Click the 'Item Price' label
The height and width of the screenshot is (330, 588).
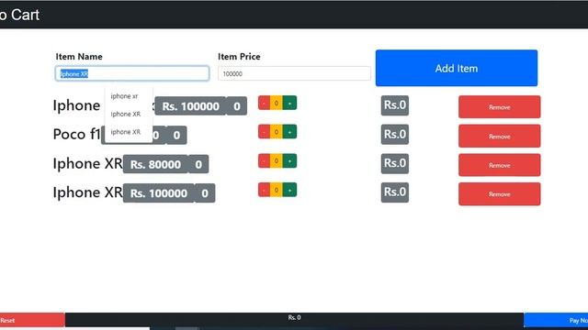point(239,57)
